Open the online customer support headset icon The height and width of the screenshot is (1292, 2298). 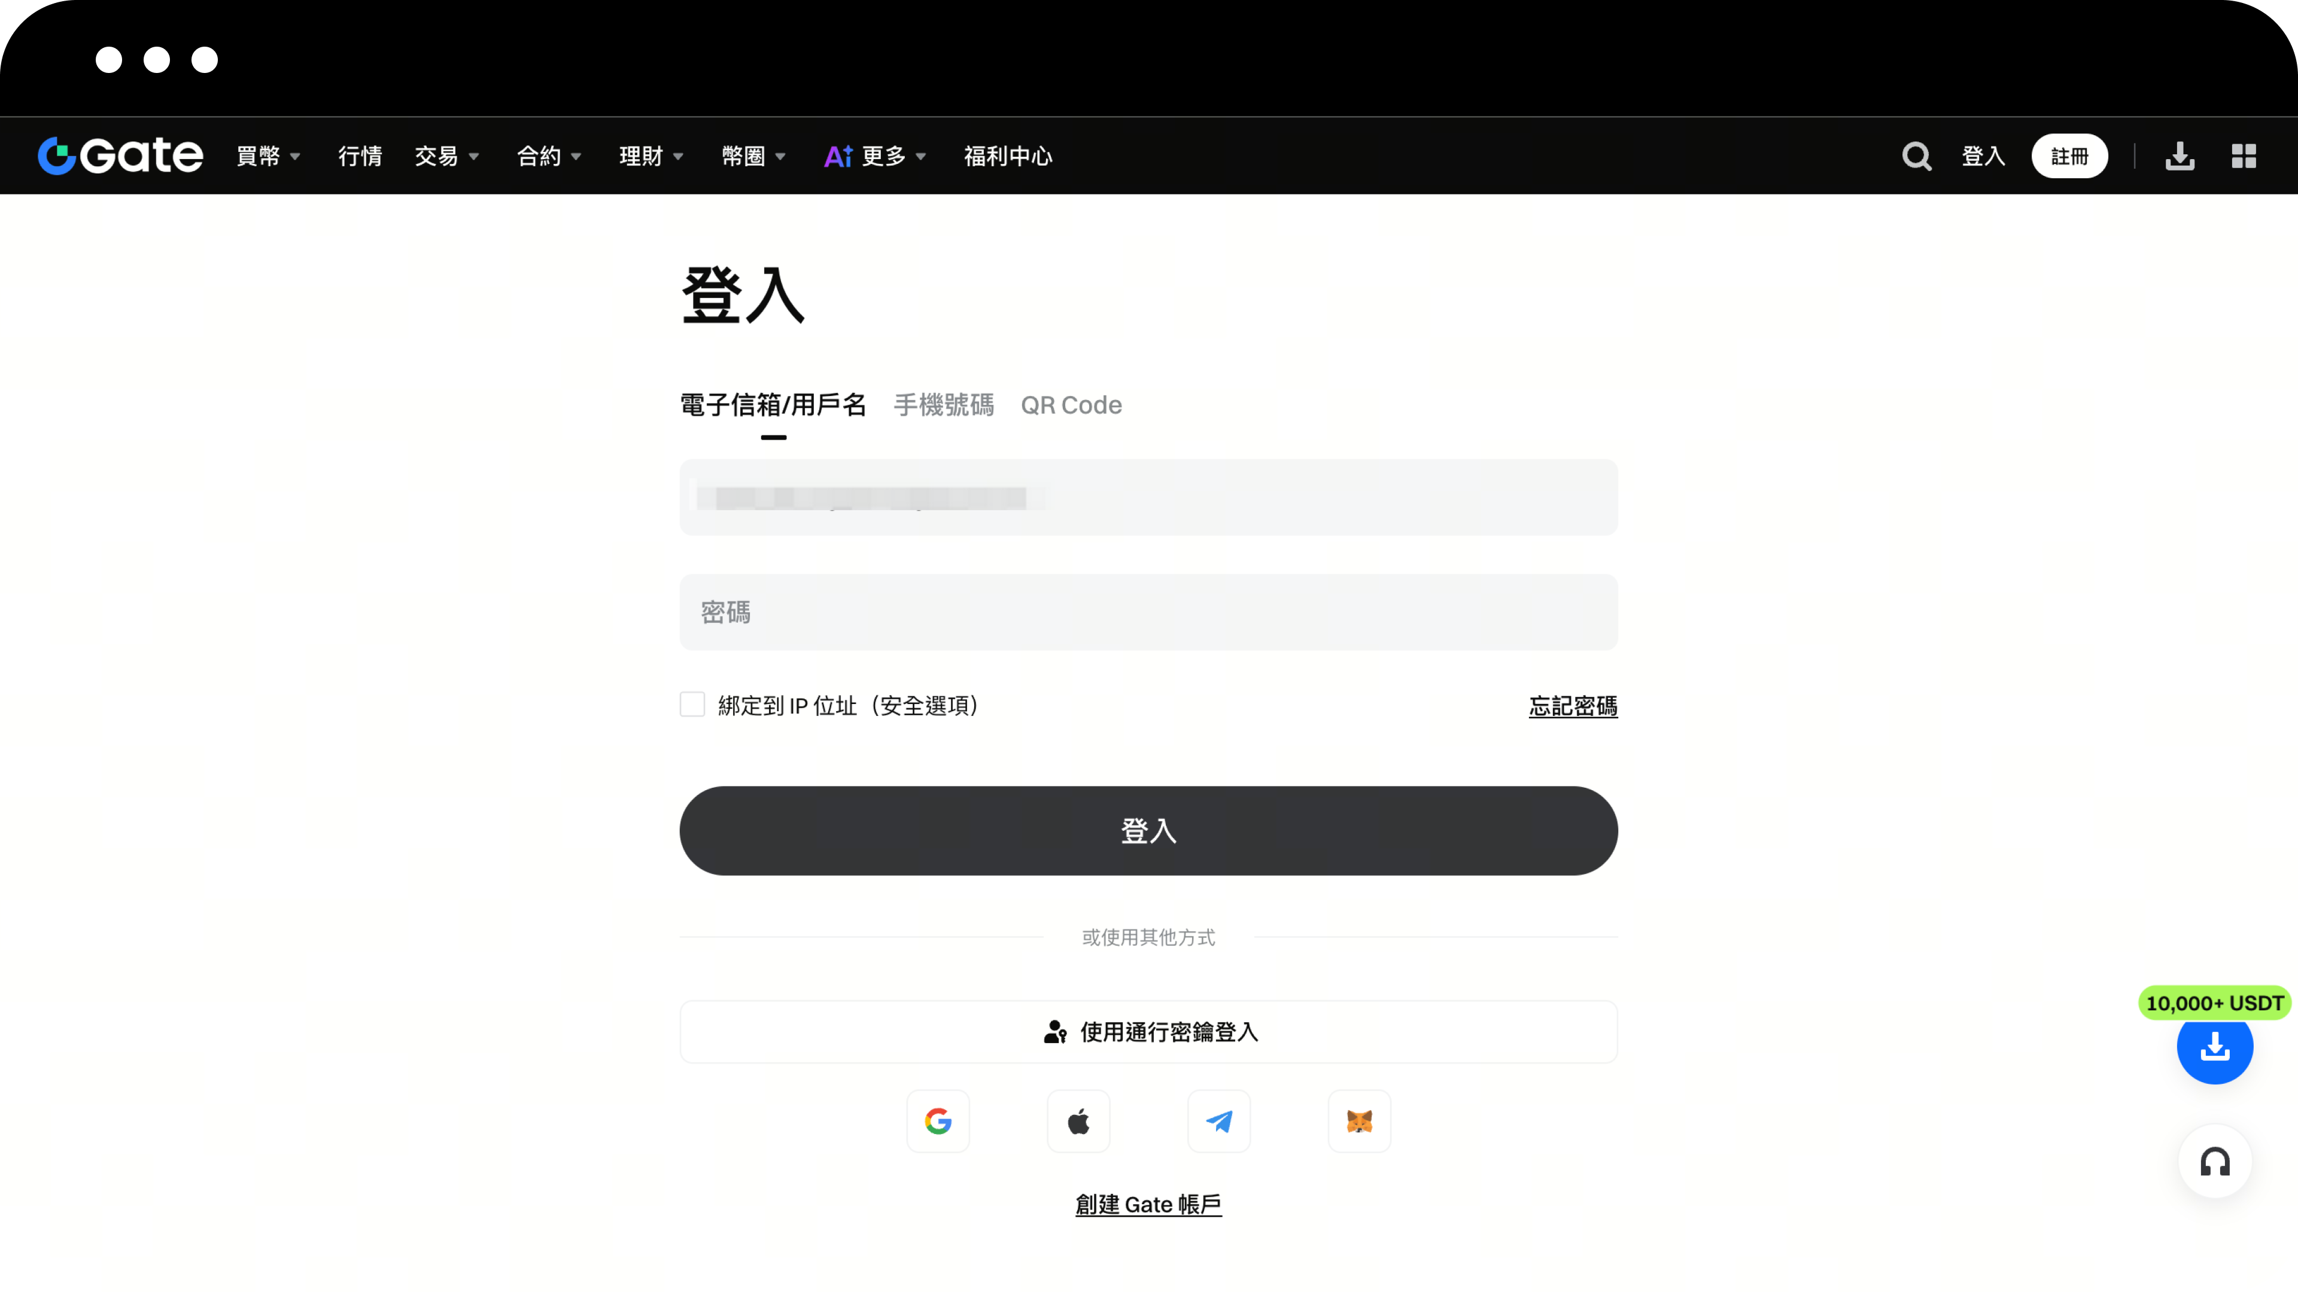tap(2215, 1161)
